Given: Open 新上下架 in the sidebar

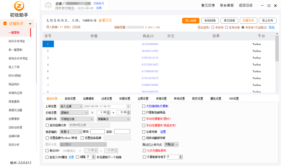Looking at the screenshot, I should tap(14, 67).
